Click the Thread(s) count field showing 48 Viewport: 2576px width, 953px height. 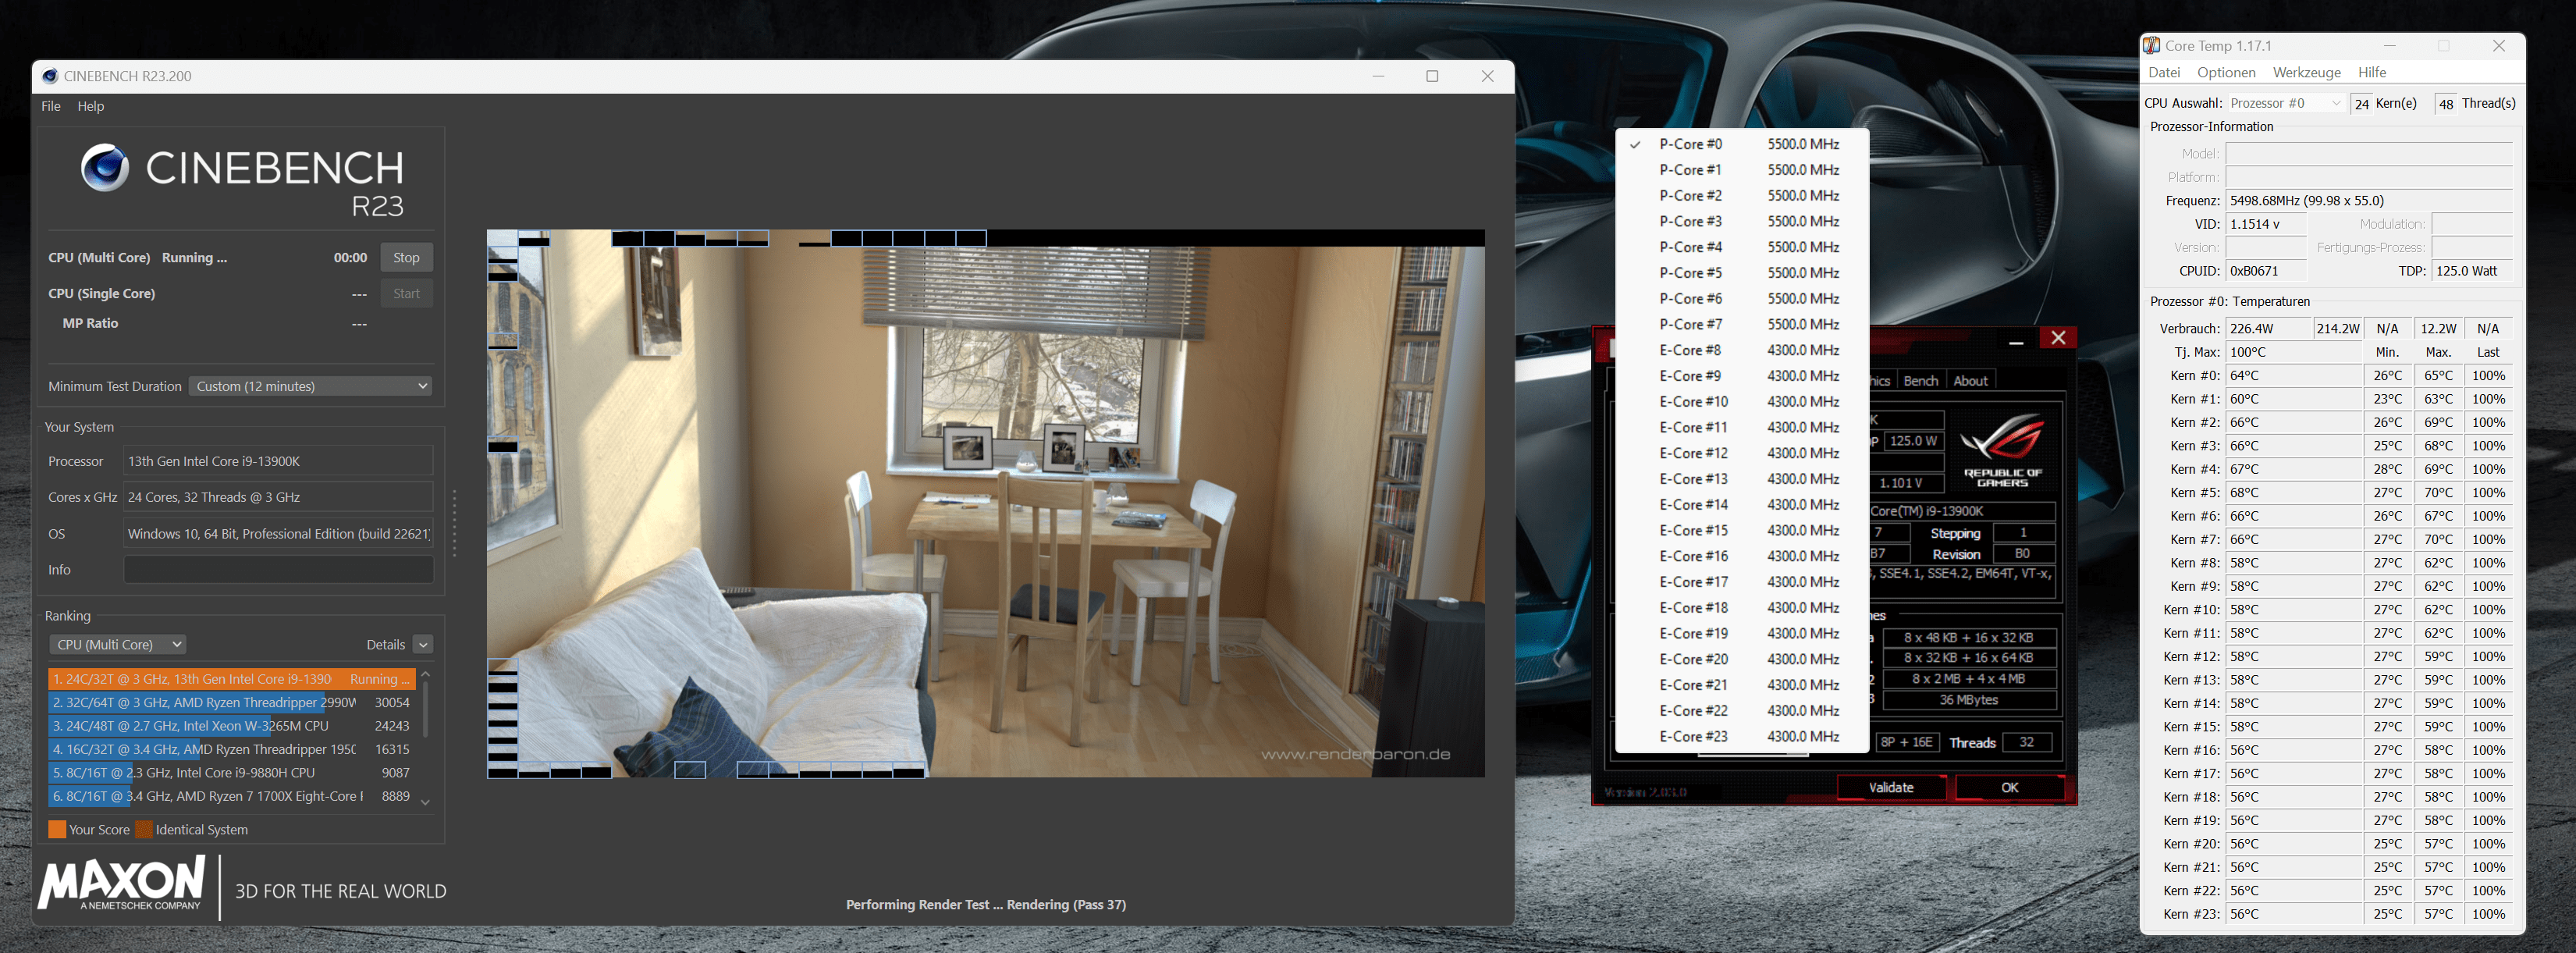click(x=2445, y=104)
